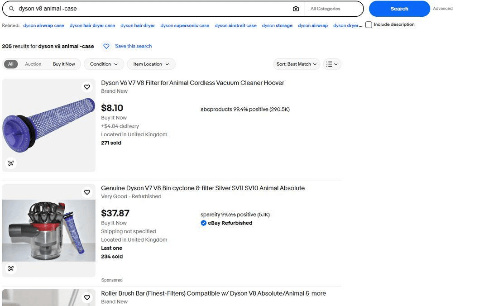The height and width of the screenshot is (306, 498).
Task: Open related search dyson hair dryer case
Action: point(92,25)
